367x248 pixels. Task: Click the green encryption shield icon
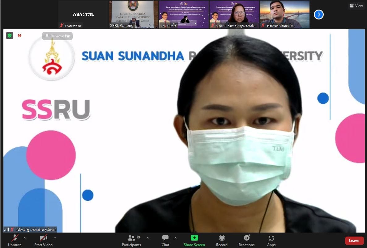pos(10,36)
